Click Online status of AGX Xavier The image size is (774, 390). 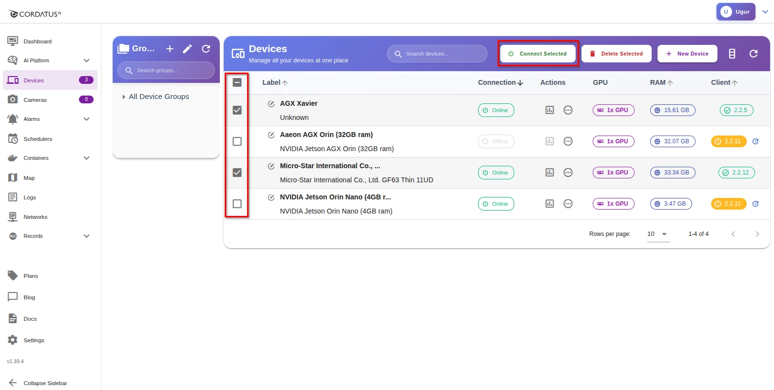pyautogui.click(x=496, y=110)
